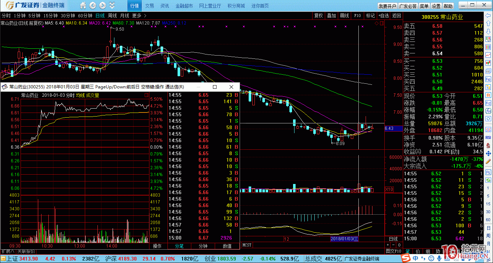Click the X10 volume scale box
The height and width of the screenshot is (263, 493).
(x=389, y=189)
